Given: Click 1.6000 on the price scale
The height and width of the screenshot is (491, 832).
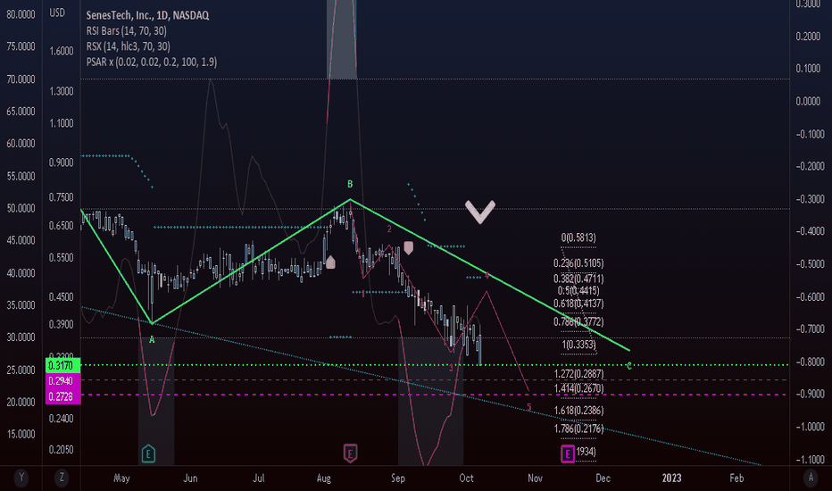Looking at the screenshot, I should [61, 51].
